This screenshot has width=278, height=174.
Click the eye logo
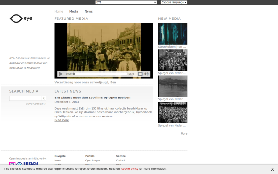point(21,19)
